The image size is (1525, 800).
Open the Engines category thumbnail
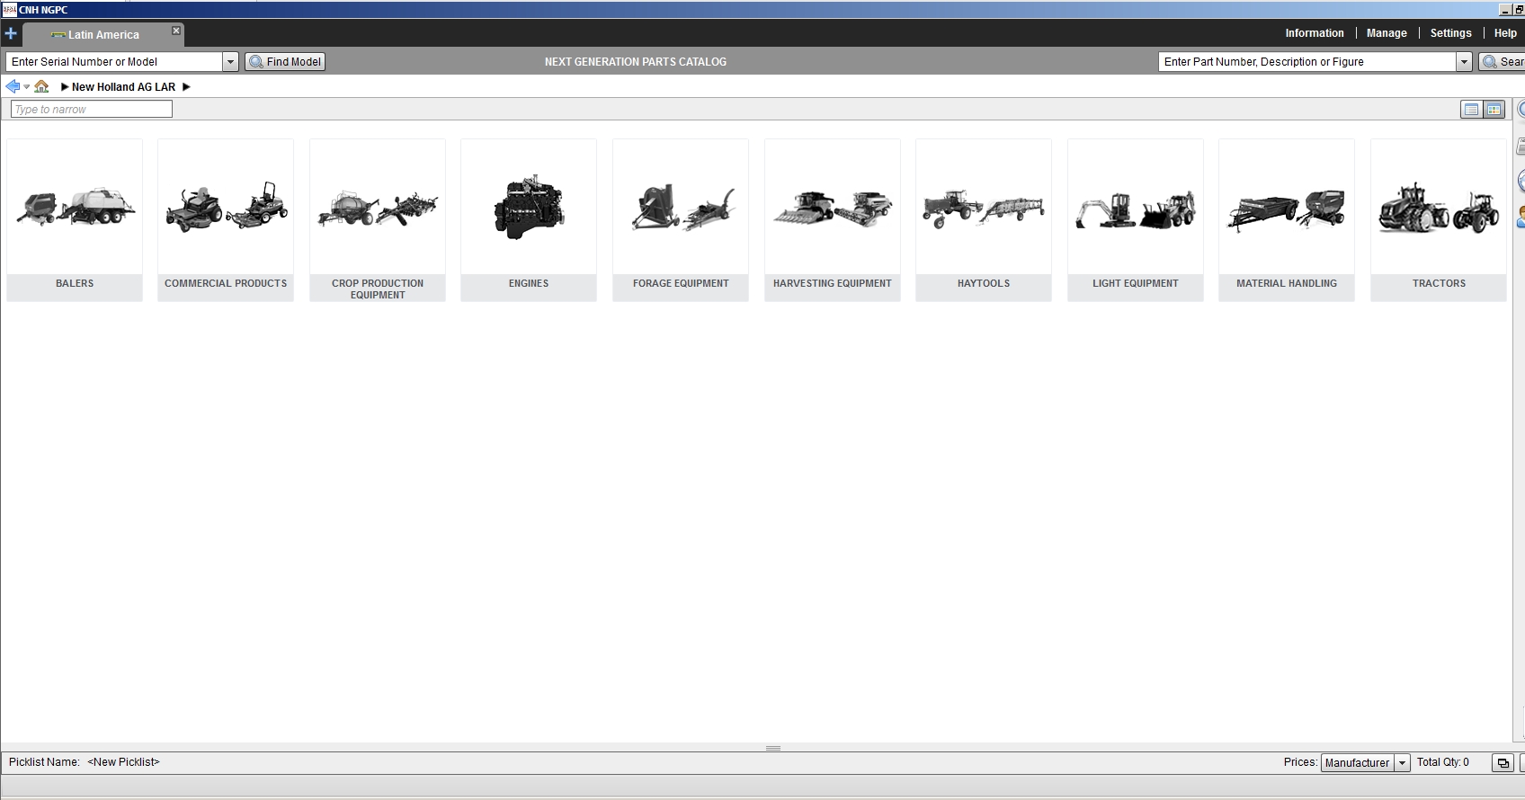point(529,207)
